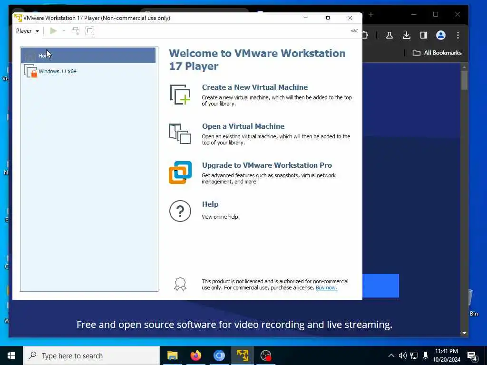Open Chrome three-dot menu
The image size is (487, 365).
pyautogui.click(x=458, y=35)
